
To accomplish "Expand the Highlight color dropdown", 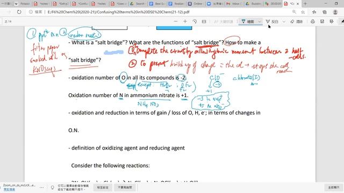I will click(x=284, y=21).
